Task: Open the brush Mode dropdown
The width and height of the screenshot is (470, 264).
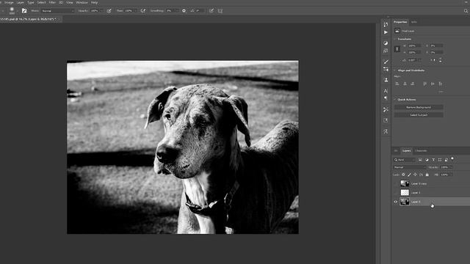Action: click(x=58, y=11)
